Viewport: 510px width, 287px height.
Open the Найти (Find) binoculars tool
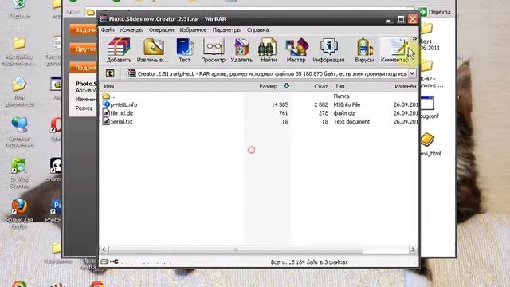[269, 50]
